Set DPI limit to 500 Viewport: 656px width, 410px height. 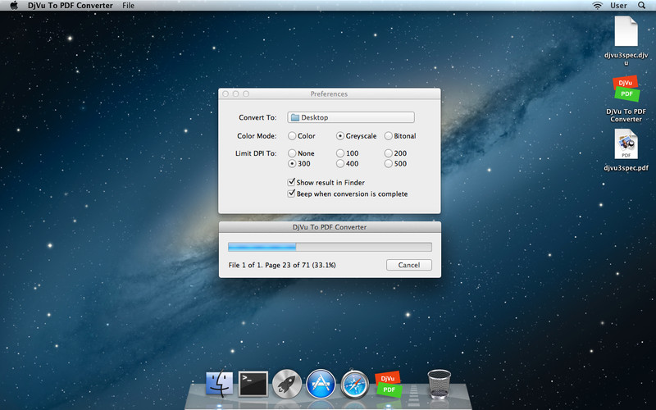(388, 164)
